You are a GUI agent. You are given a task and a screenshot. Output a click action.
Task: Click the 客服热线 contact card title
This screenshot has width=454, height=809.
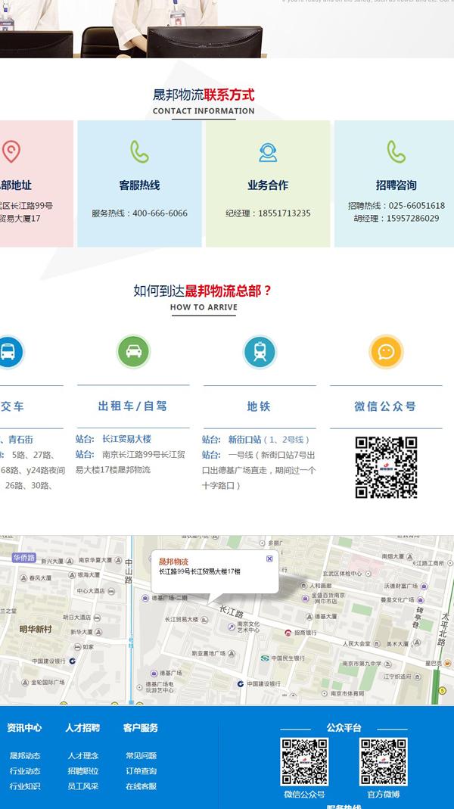coord(139,185)
